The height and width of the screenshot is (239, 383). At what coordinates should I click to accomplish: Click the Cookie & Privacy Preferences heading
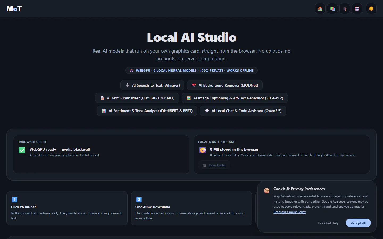click(x=299, y=189)
